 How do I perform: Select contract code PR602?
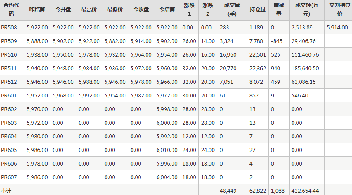[x=9, y=109]
